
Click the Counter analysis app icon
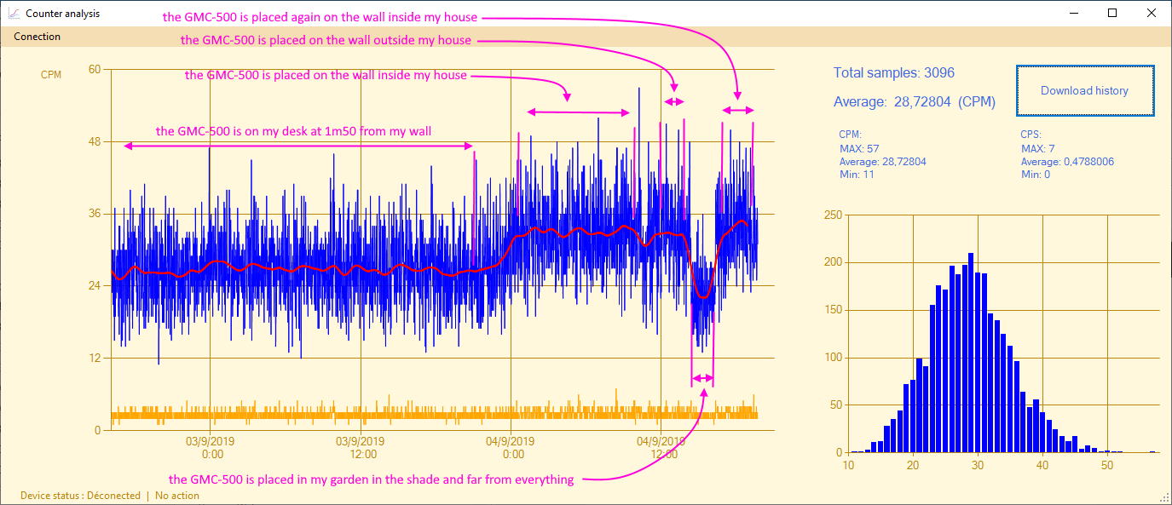click(13, 13)
